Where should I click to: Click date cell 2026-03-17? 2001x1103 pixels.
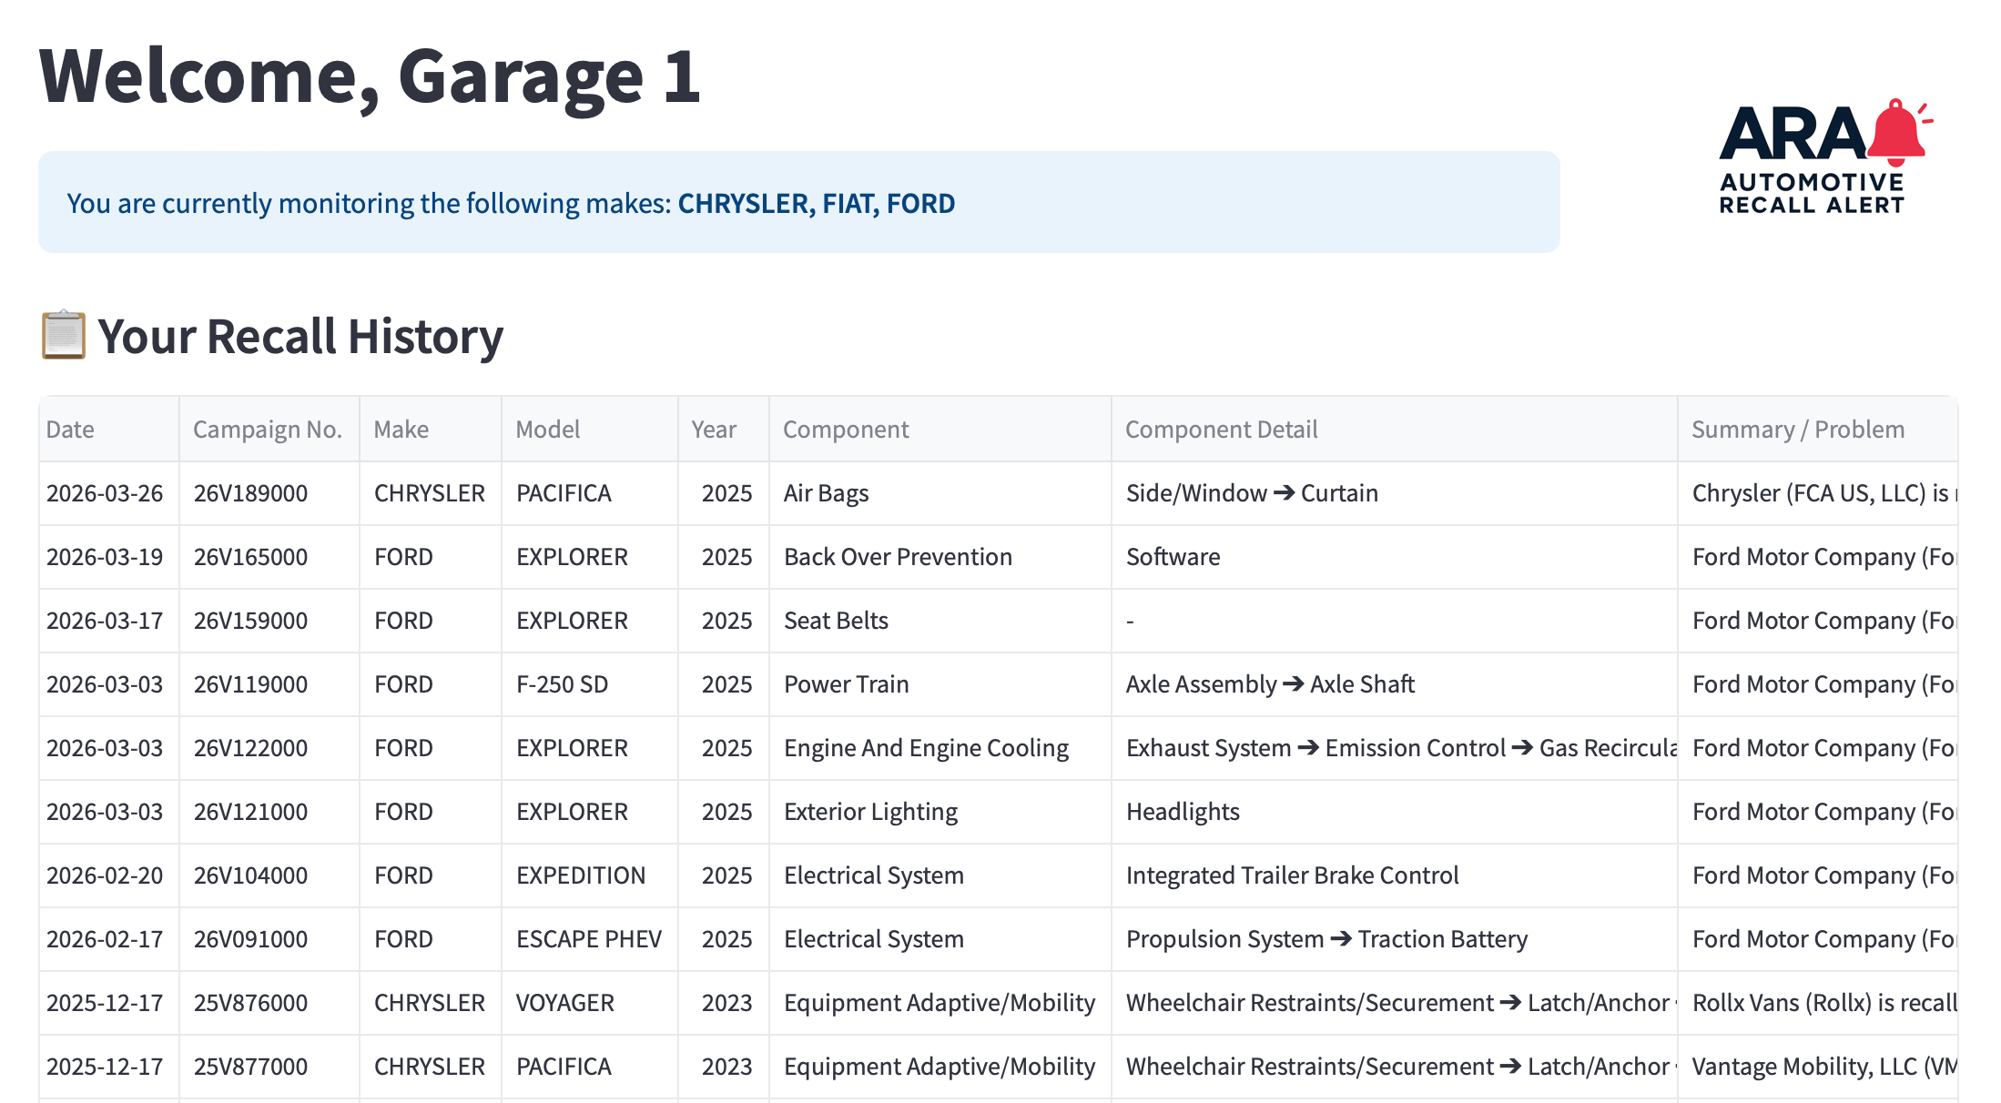tap(109, 621)
